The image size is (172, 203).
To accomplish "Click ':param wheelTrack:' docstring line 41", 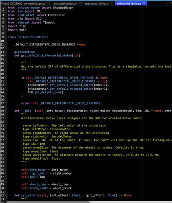I will click(90, 155).
